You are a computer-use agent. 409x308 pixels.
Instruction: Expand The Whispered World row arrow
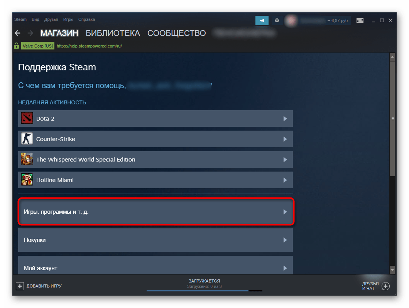click(285, 159)
